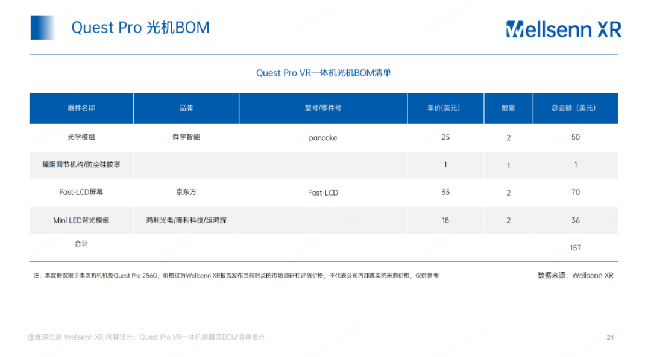Image resolution: width=651 pixels, height=357 pixels.
Task: Select table caption 'Quest Pro VR一体机光机BOM清单'
Action: point(324,73)
